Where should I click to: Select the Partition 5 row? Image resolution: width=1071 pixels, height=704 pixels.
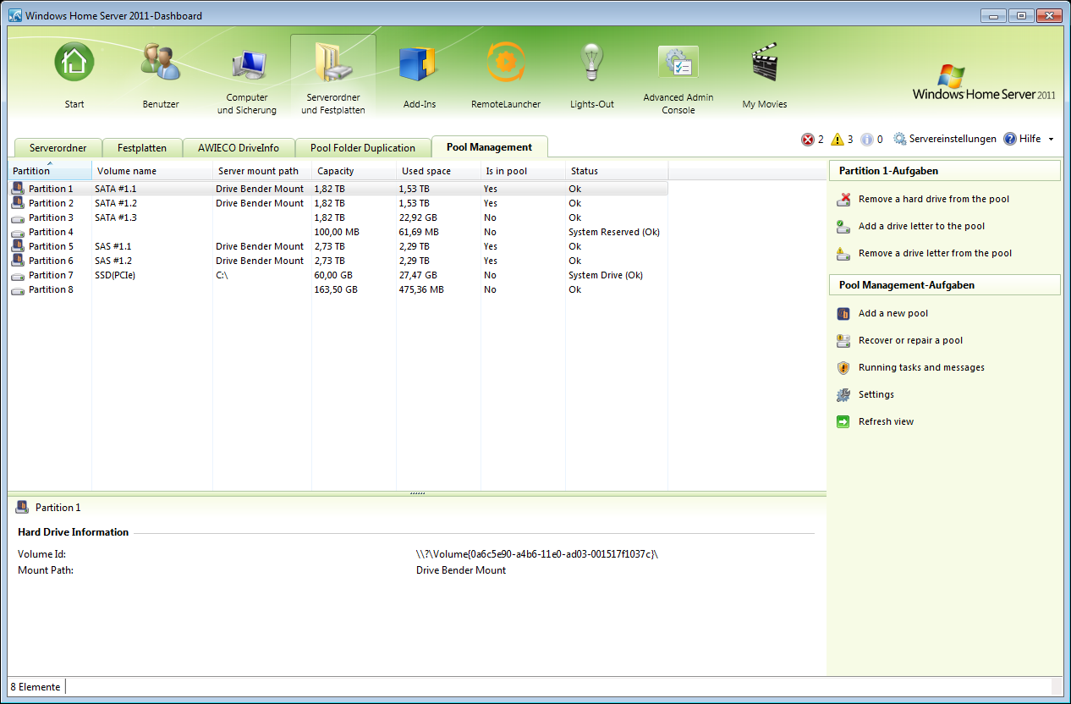[338, 246]
